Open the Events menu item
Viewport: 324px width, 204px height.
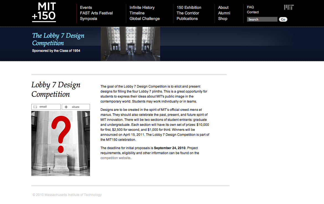coord(86,7)
